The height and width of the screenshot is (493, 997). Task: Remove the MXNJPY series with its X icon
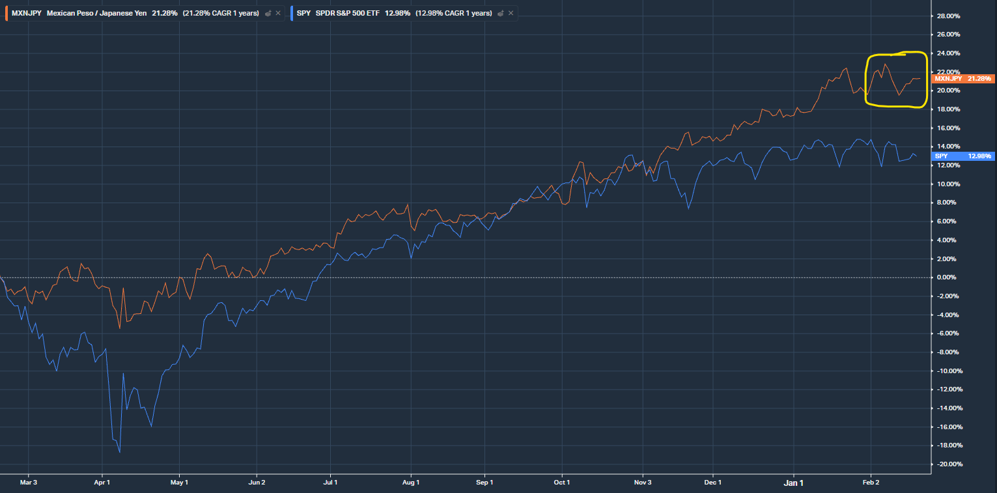tap(279, 13)
